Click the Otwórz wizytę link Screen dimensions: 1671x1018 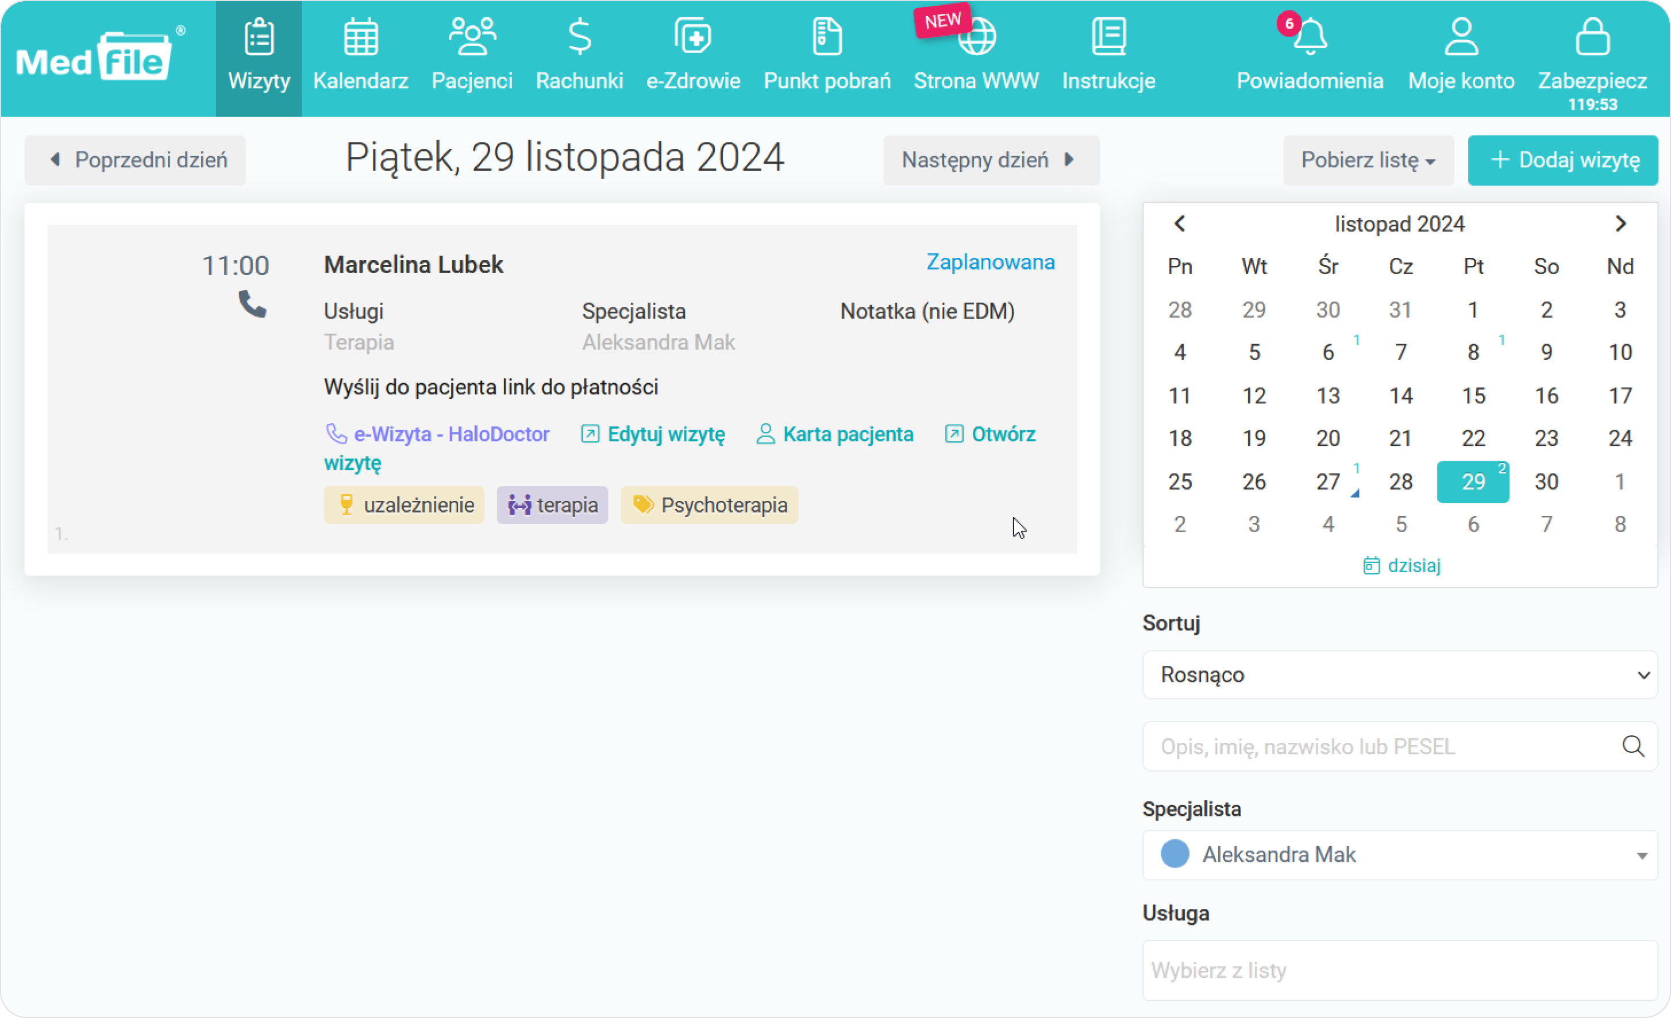pos(990,434)
